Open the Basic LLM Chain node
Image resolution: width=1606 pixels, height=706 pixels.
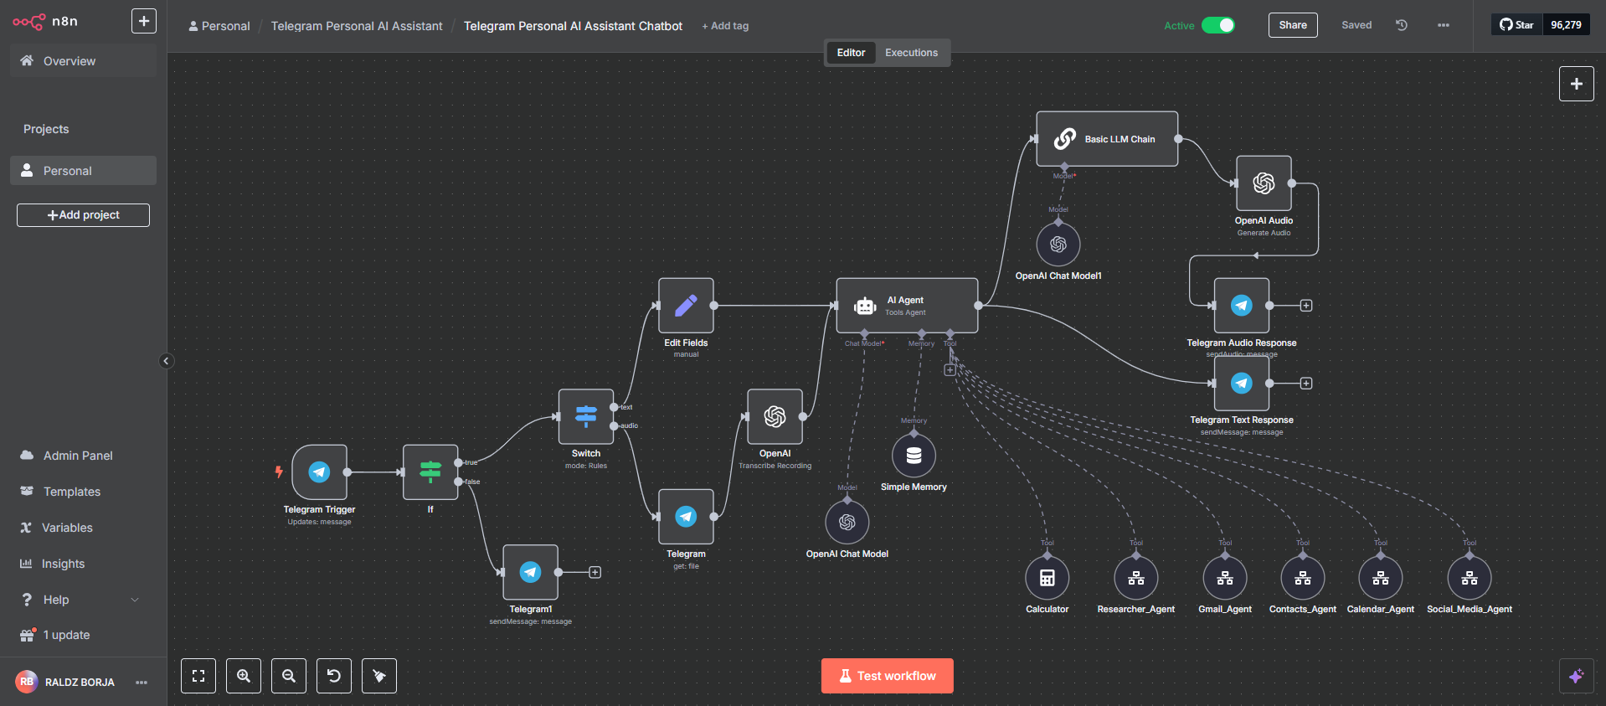click(x=1107, y=139)
